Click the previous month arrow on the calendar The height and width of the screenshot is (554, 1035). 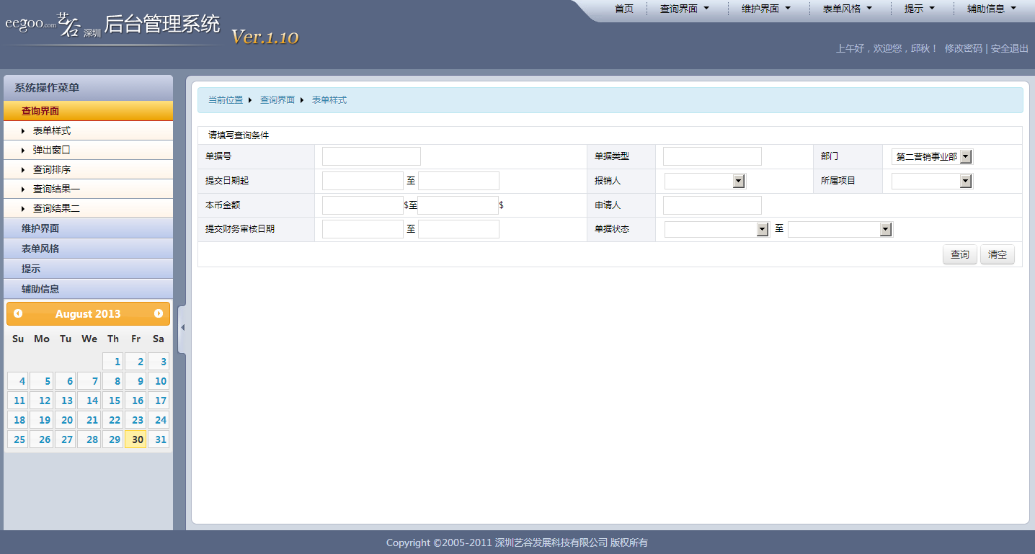pos(17,313)
